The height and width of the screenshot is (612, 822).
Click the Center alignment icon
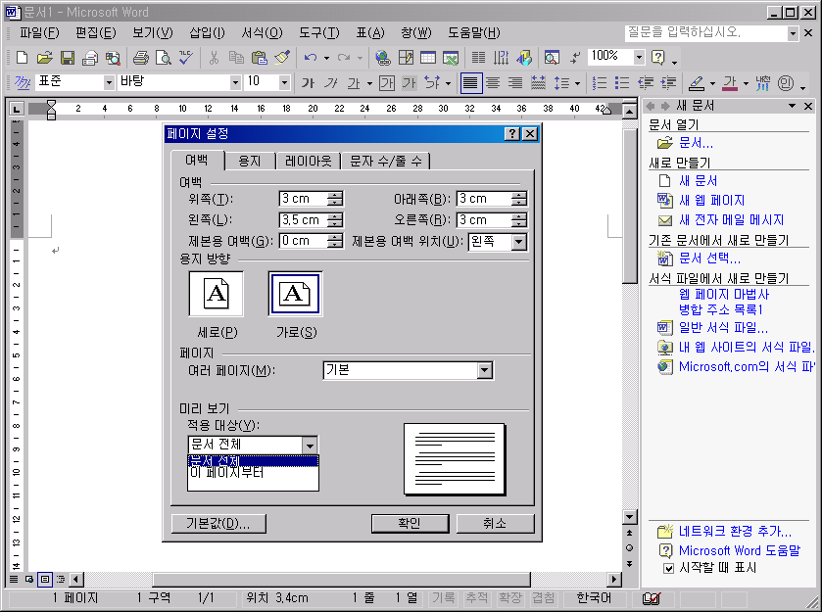(493, 83)
